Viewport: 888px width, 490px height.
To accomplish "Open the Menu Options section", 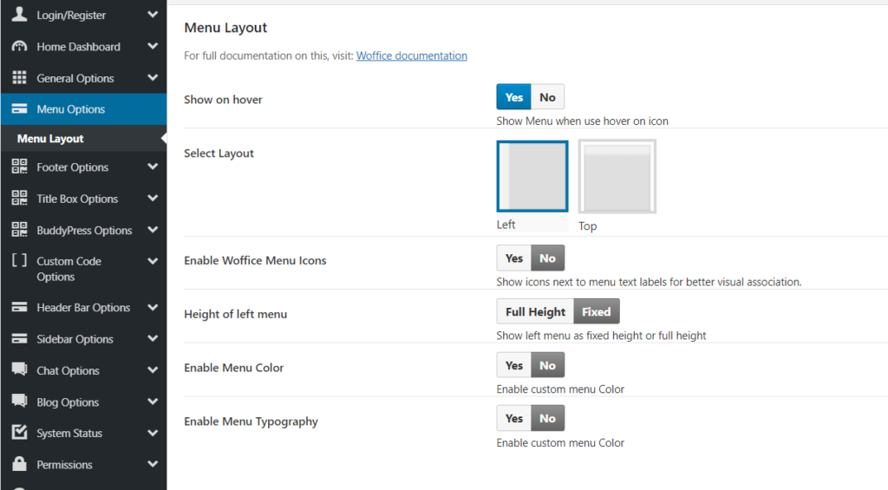I will [70, 109].
